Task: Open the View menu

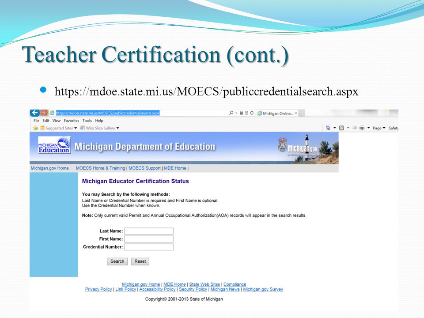Action: 57,121
